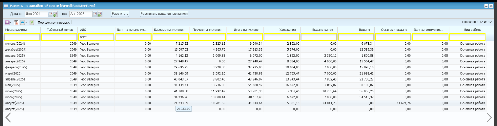Sort by 'Удержания' column header
The image size is (497, 126).
tap(282, 30)
